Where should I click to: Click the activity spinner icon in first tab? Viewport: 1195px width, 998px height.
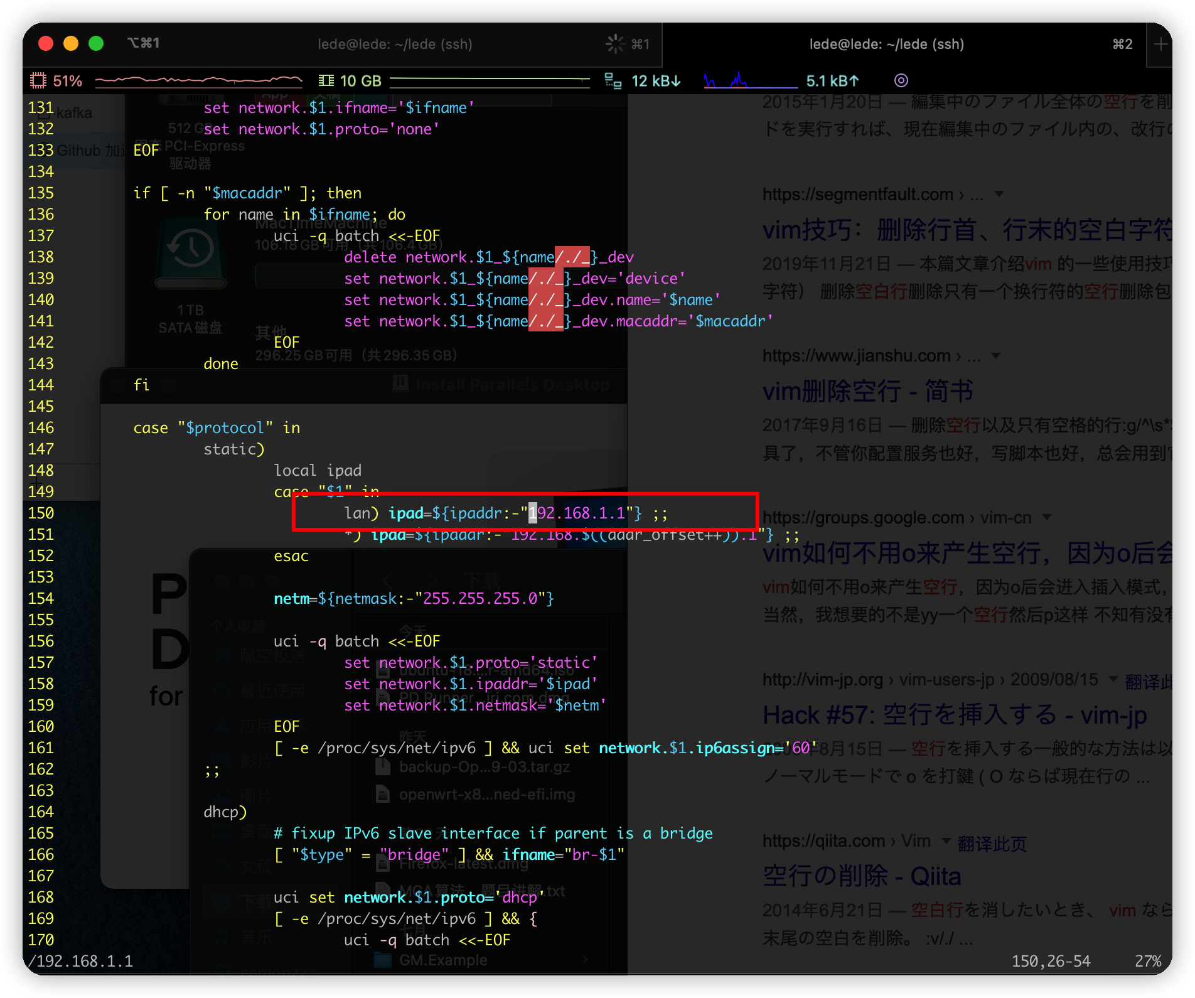615,44
